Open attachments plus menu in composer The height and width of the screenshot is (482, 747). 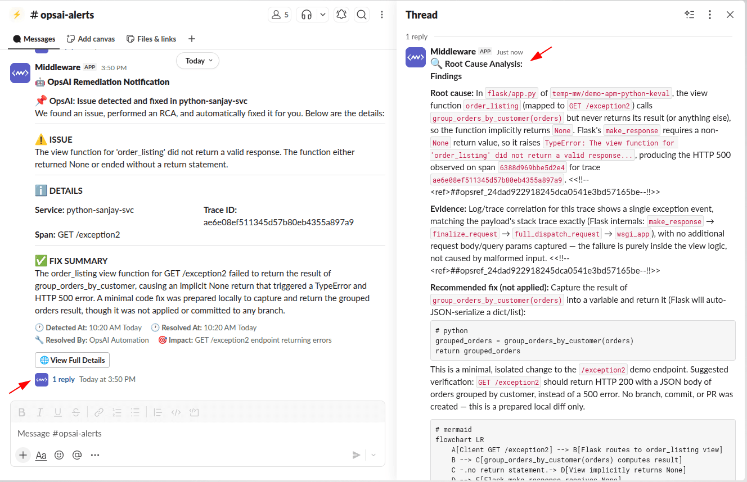(x=23, y=455)
